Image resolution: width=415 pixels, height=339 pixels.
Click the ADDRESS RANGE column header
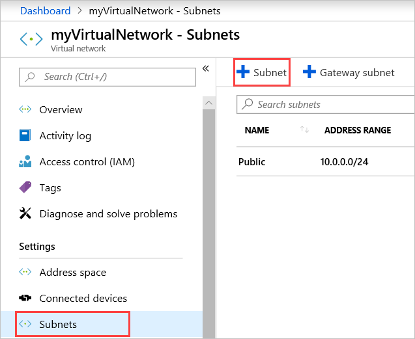tap(358, 130)
